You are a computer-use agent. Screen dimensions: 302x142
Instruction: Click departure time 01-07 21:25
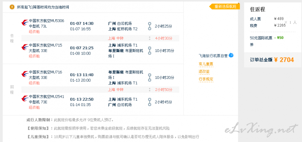[82, 48]
